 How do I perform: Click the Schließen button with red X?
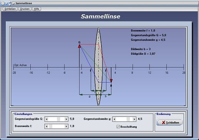(x=169, y=122)
